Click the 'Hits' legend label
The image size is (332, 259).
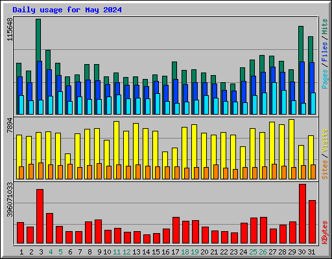(325, 27)
